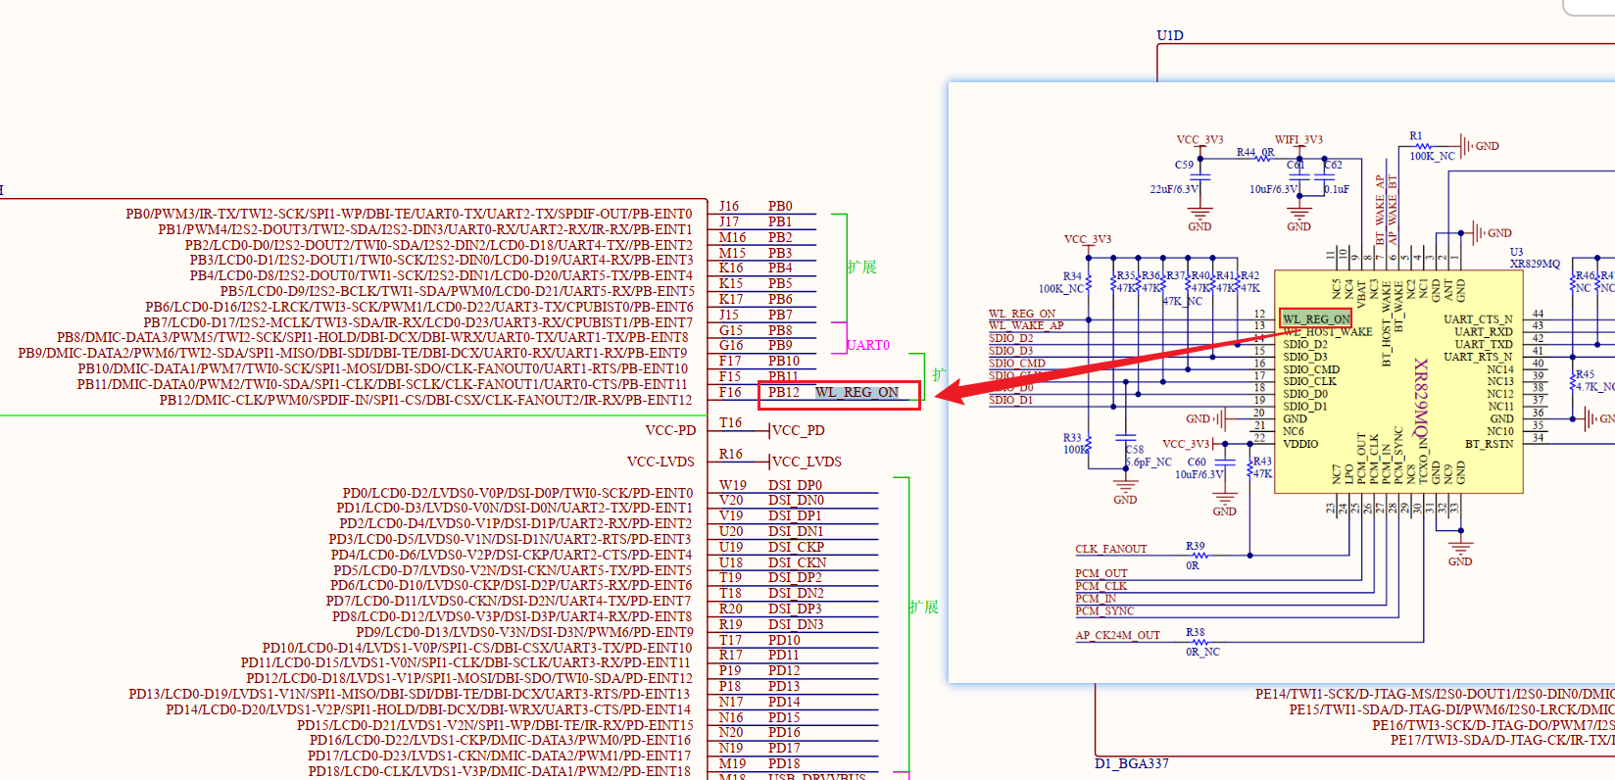Select the U3 designator above XR829MQ
Image resolution: width=1615 pixels, height=780 pixels.
tap(1517, 252)
